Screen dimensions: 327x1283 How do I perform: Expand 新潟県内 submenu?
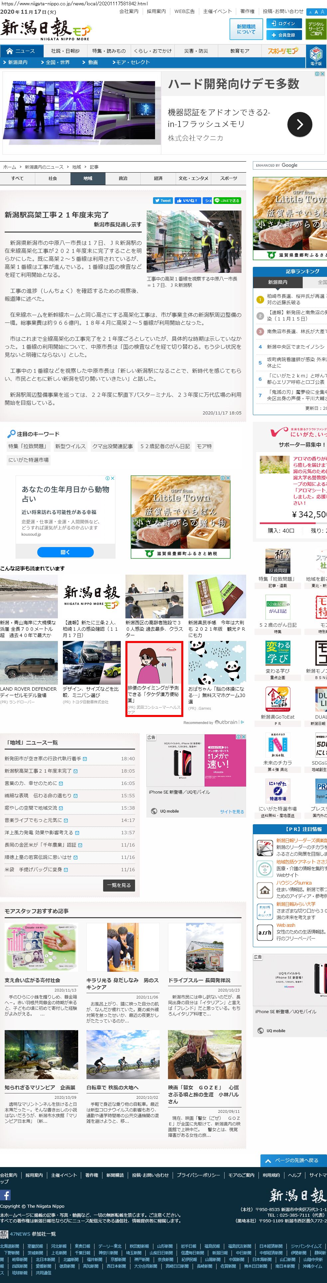[15, 63]
